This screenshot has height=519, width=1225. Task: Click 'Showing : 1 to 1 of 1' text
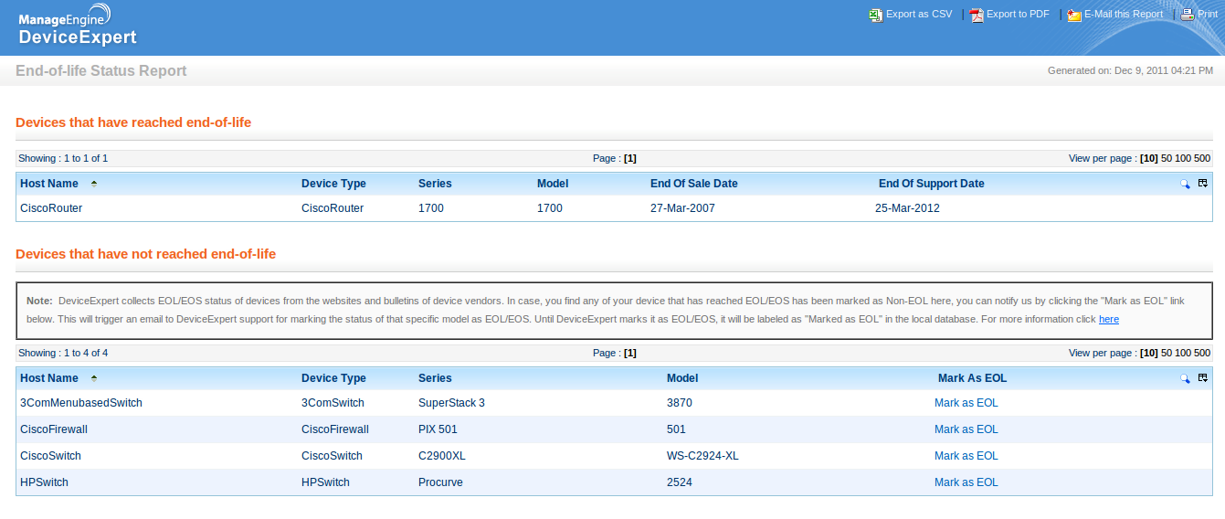pos(63,159)
